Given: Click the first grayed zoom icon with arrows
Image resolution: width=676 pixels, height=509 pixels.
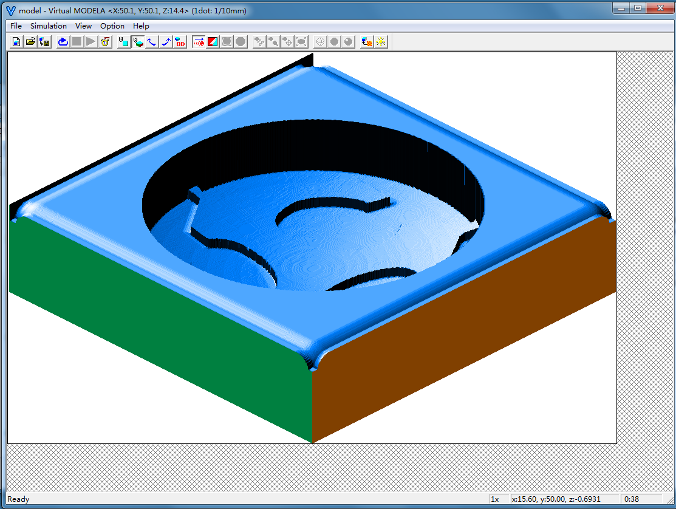Looking at the screenshot, I should (x=259, y=42).
